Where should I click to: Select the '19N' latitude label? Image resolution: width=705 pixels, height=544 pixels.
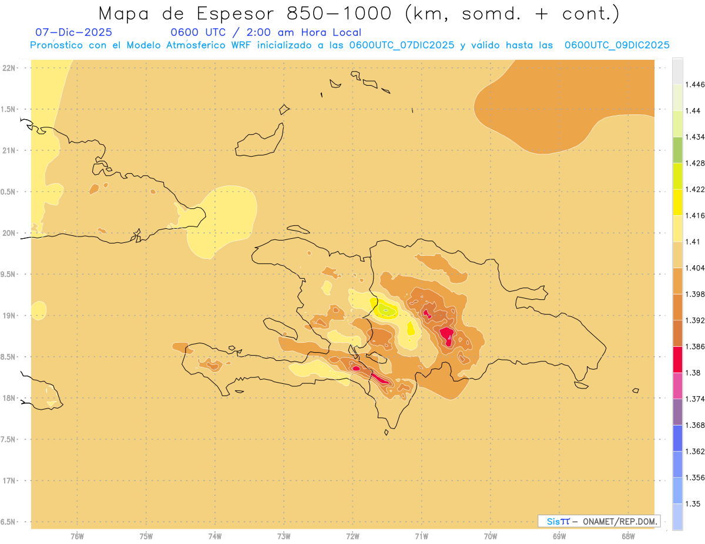[x=9, y=316]
